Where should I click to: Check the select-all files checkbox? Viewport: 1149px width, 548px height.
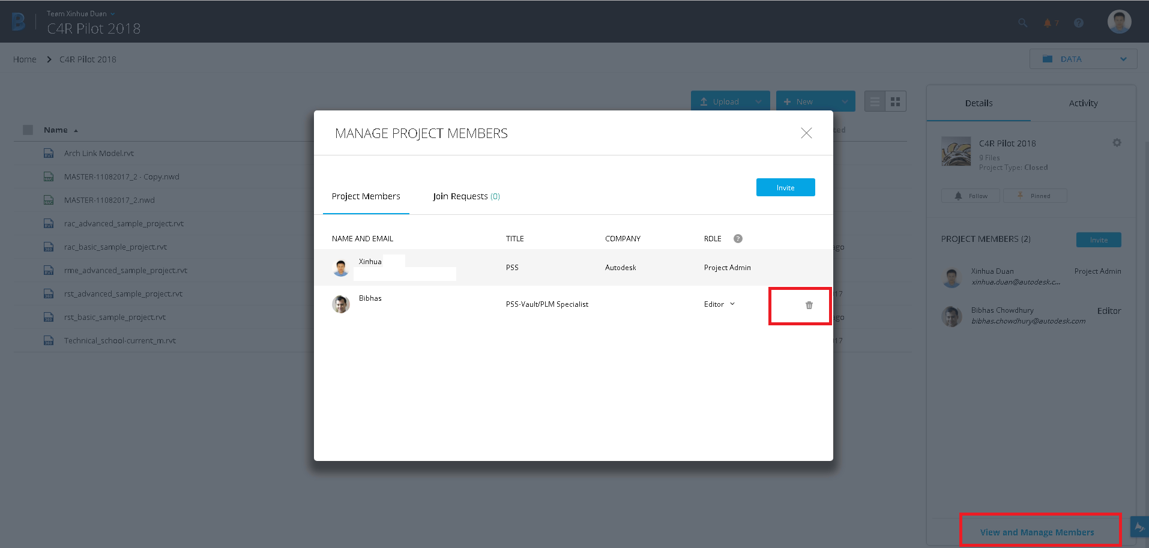click(27, 130)
